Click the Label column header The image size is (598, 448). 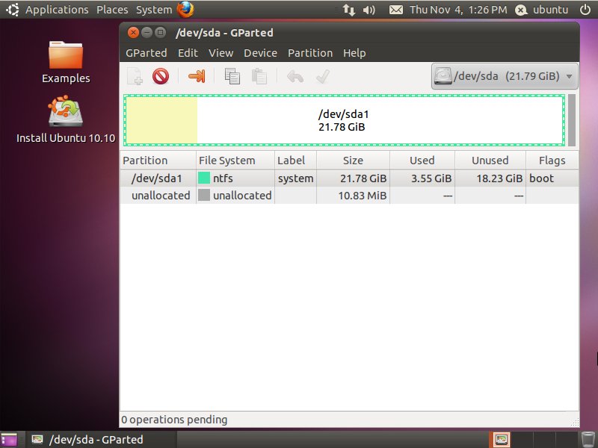tap(295, 161)
